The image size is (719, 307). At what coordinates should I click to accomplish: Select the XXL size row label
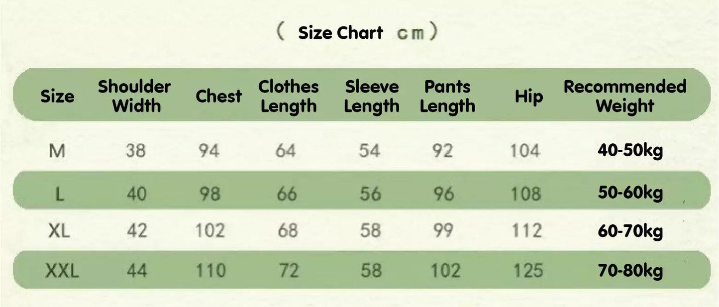point(62,271)
